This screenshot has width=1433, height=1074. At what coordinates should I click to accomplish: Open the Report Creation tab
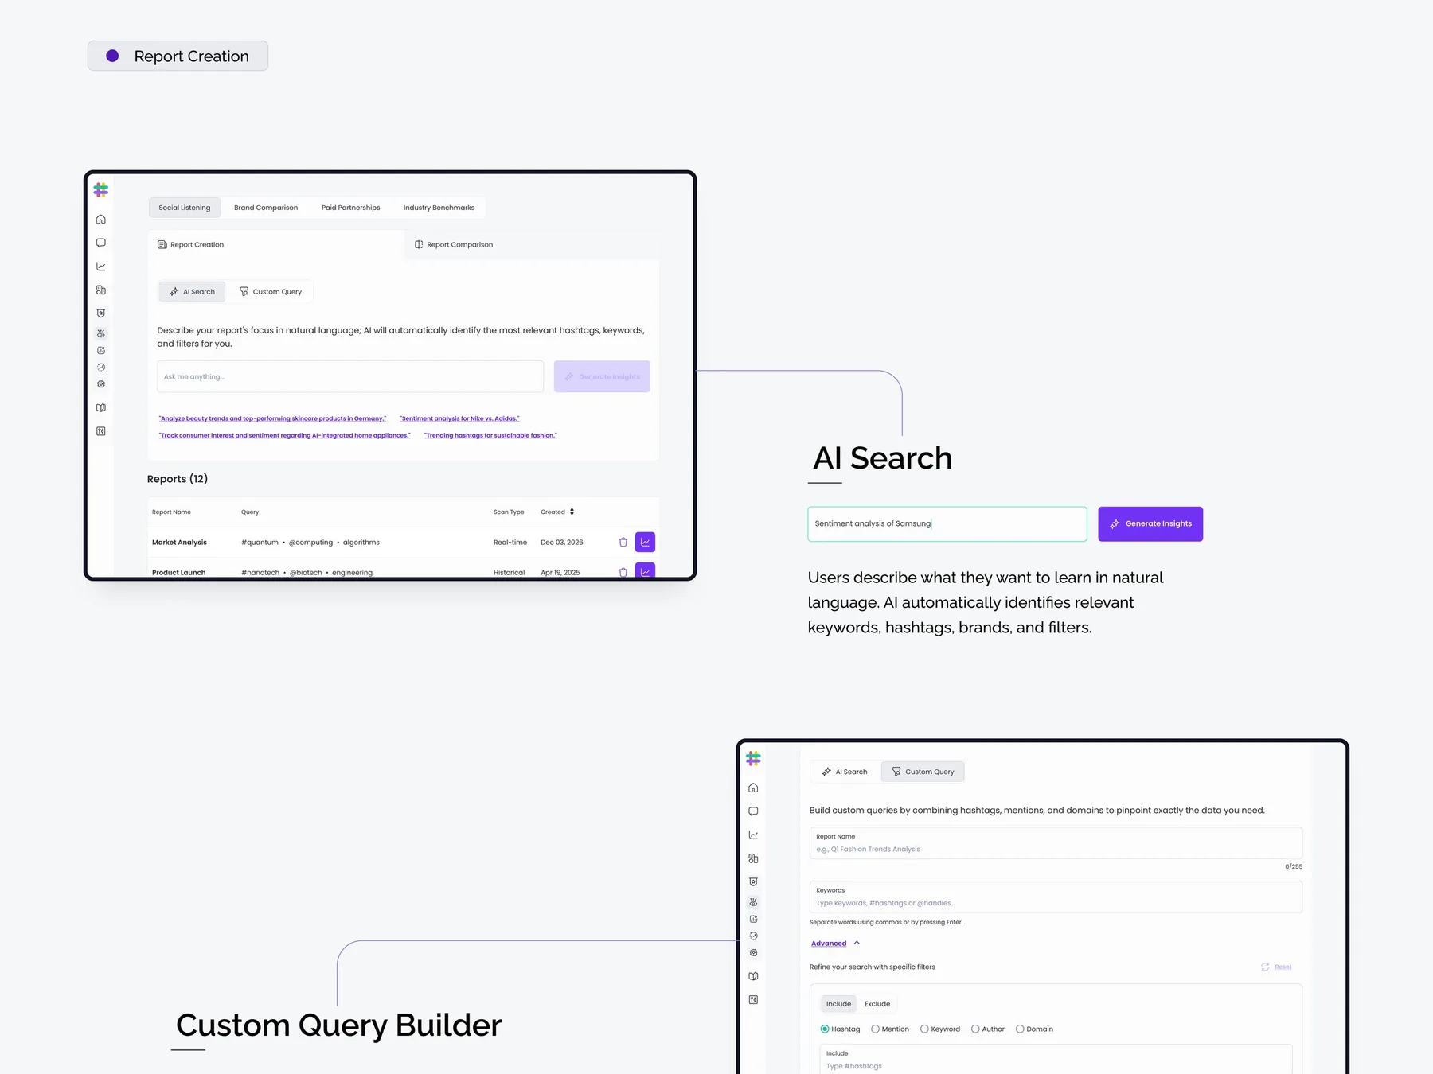point(275,244)
